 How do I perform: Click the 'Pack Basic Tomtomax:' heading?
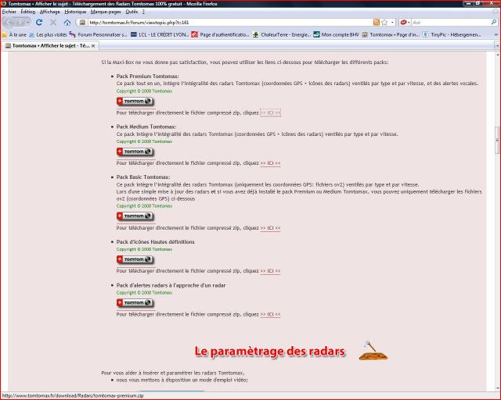click(x=143, y=177)
